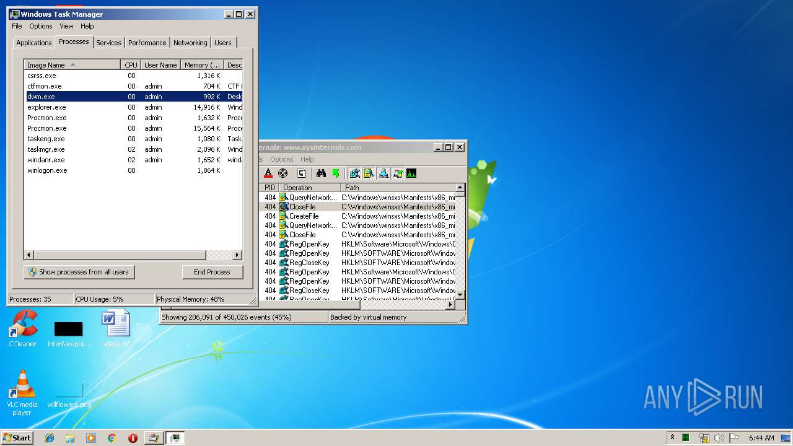Show hidden tray icons arrow
The image size is (793, 446).
click(x=672, y=438)
